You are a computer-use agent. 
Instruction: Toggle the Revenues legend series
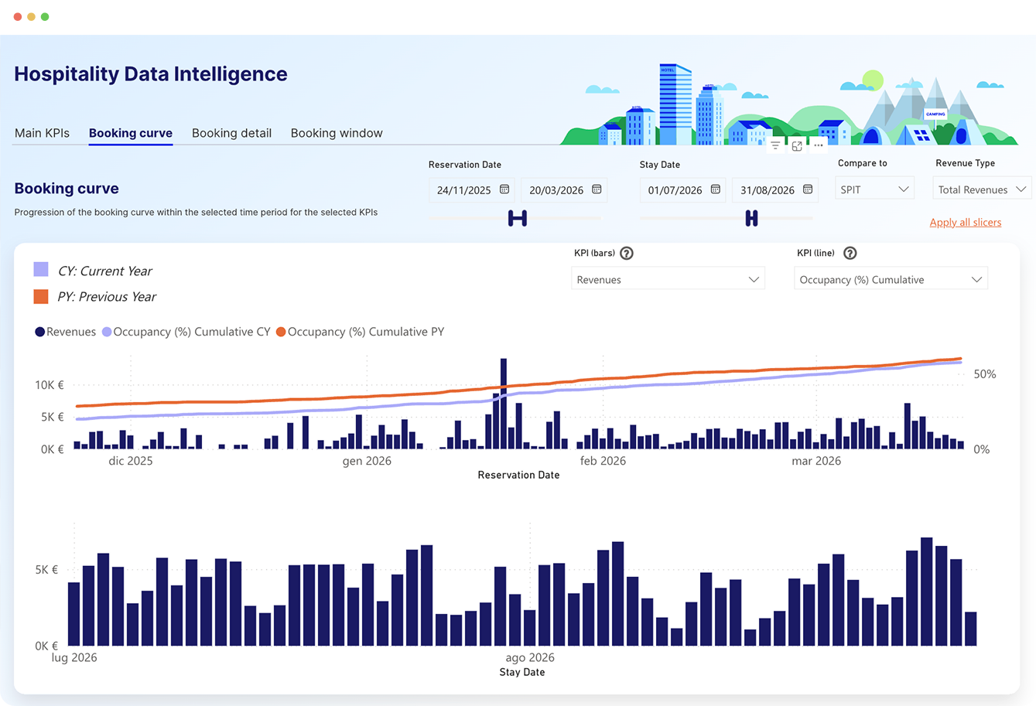click(66, 332)
